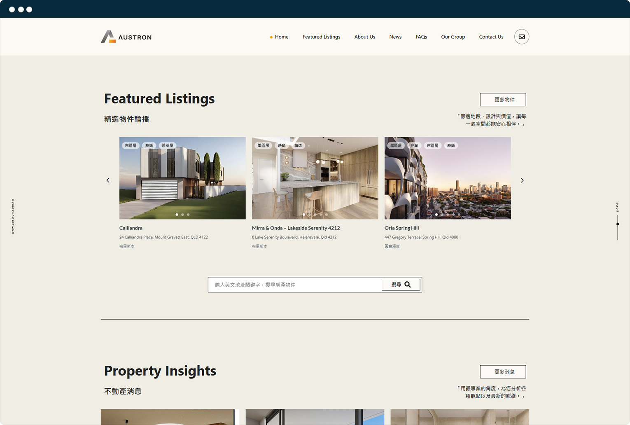
Task: Click the 學區房 tag on Mirra & Onda
Action: coord(263,145)
